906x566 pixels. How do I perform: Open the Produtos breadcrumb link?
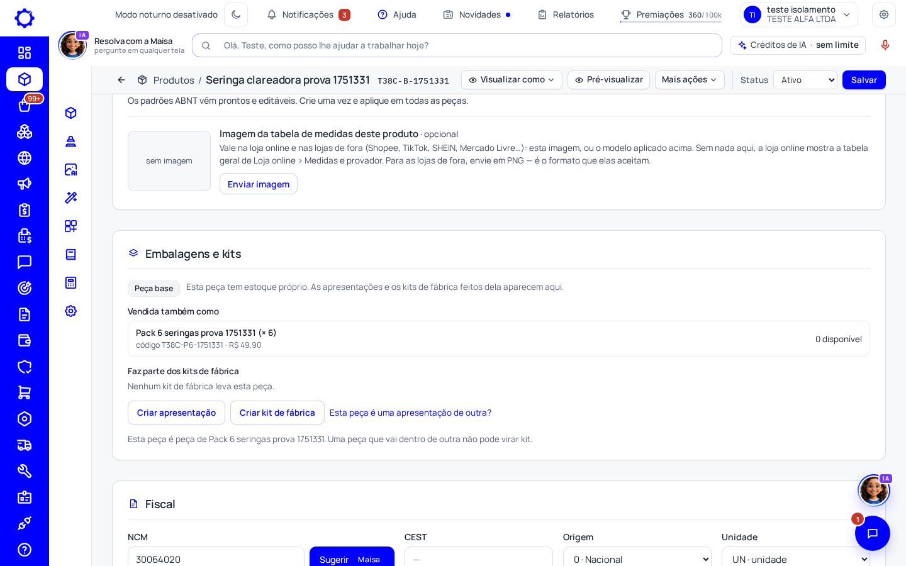(174, 80)
